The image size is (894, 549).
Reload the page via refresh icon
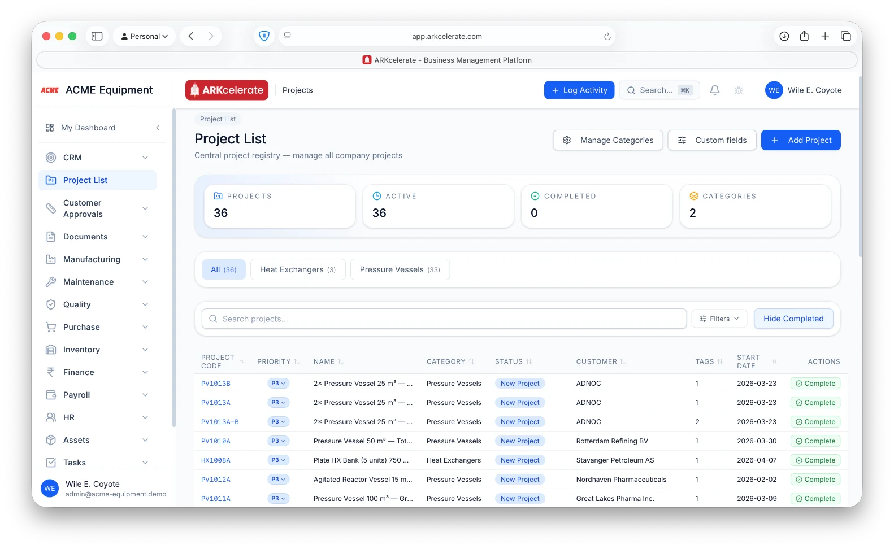(607, 36)
